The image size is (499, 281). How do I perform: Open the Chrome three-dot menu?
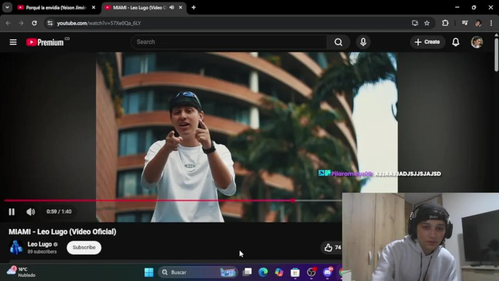pos(491,23)
